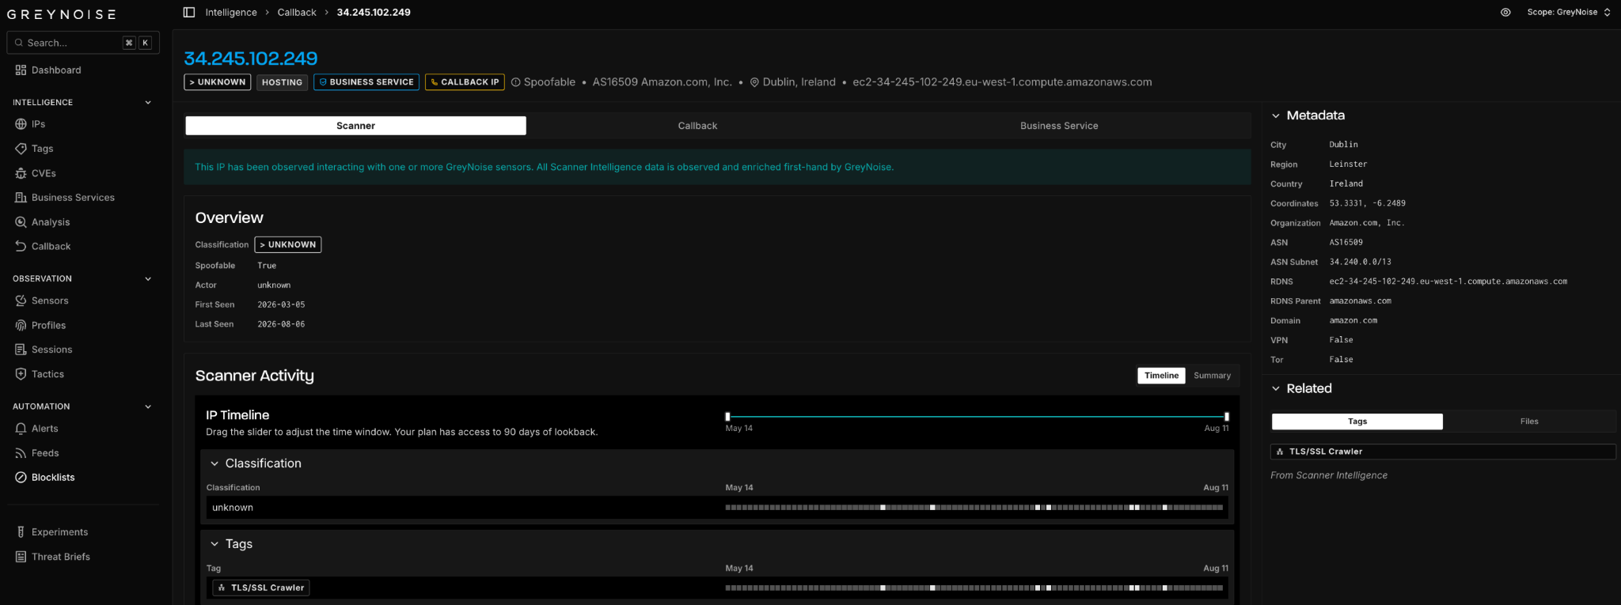The width and height of the screenshot is (1621, 605).
Task: Collapse the Tags timeline section
Action: tap(214, 544)
